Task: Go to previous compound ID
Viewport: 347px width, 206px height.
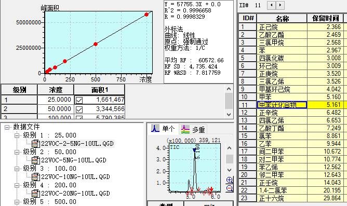Action: 272,5
